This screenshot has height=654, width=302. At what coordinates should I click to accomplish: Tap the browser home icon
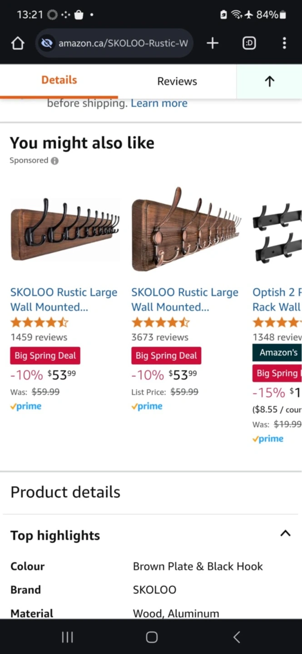18,43
